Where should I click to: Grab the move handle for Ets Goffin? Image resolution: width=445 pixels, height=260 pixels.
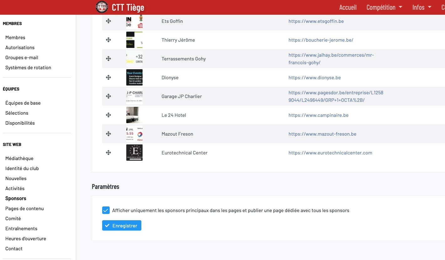[x=108, y=21]
